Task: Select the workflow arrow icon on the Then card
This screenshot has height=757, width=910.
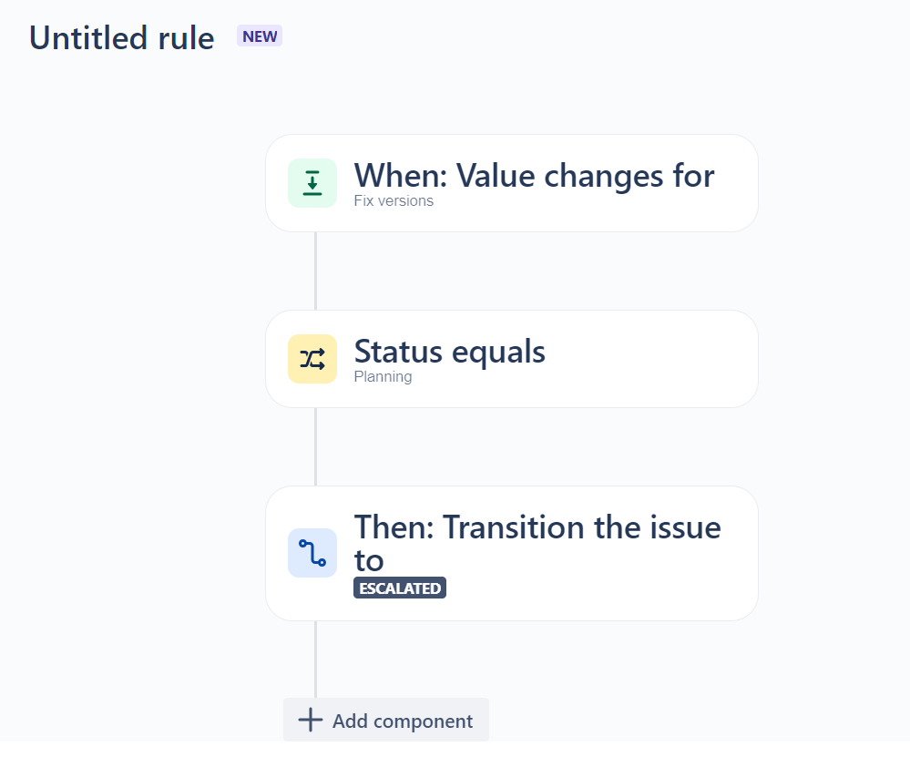Action: (312, 553)
